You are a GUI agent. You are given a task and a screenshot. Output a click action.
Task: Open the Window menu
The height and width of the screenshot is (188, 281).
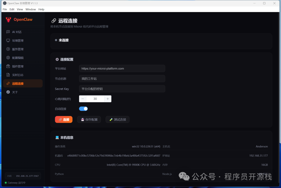[30, 9]
